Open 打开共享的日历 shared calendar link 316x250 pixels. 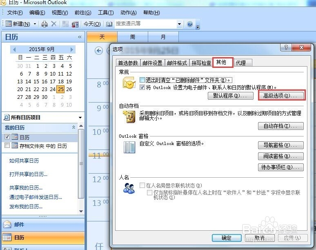pyautogui.click(x=28, y=174)
